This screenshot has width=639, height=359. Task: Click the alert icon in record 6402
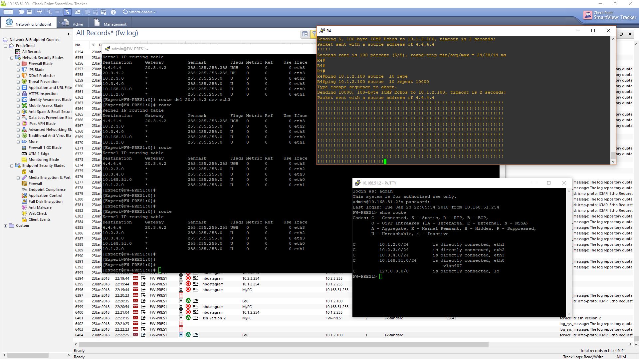coord(181,324)
